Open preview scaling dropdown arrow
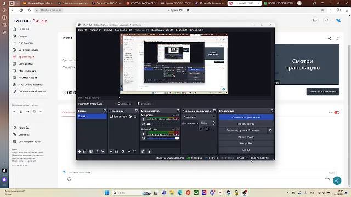 point(120,97)
